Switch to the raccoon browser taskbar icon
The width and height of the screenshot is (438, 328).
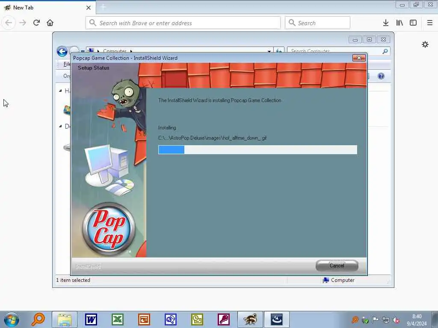point(250,319)
